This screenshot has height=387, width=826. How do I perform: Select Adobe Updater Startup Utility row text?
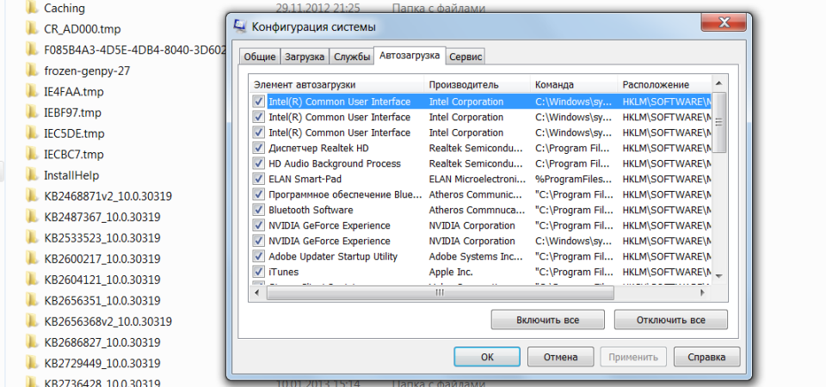(333, 256)
